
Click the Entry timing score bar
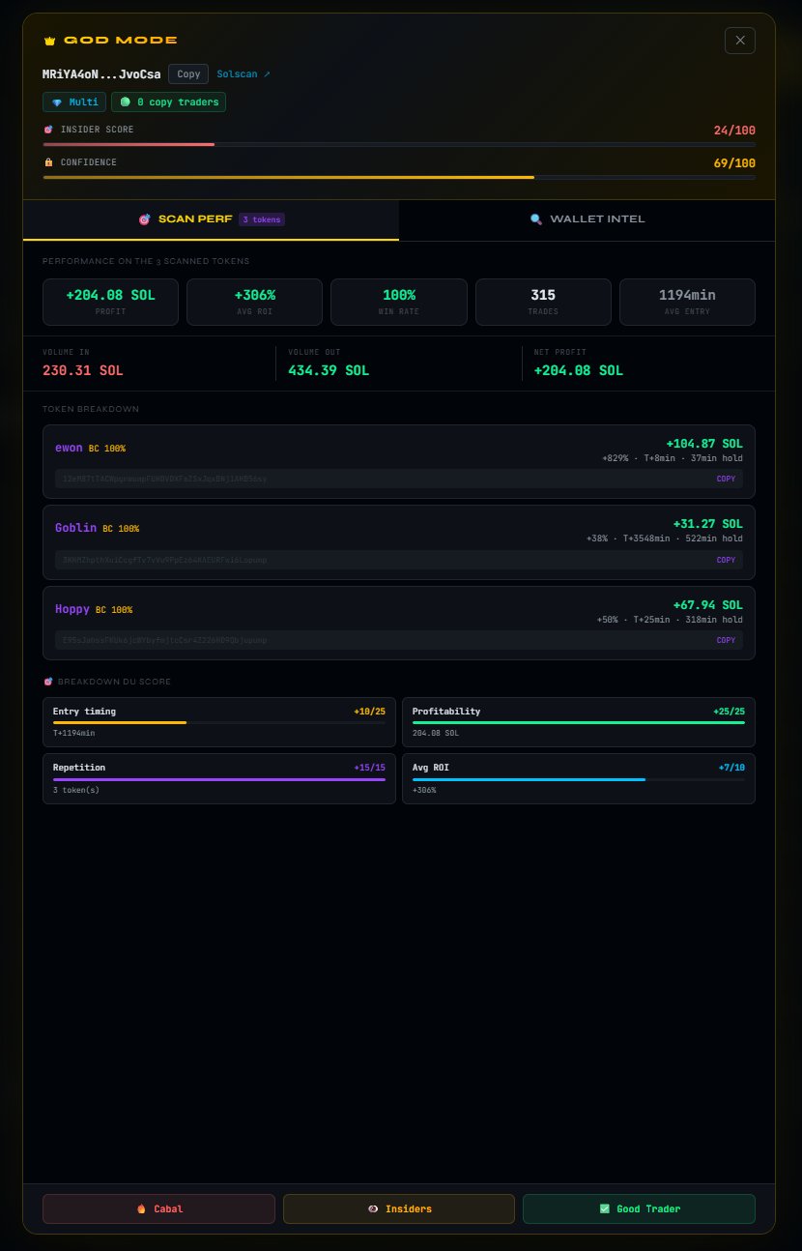pyautogui.click(x=219, y=722)
